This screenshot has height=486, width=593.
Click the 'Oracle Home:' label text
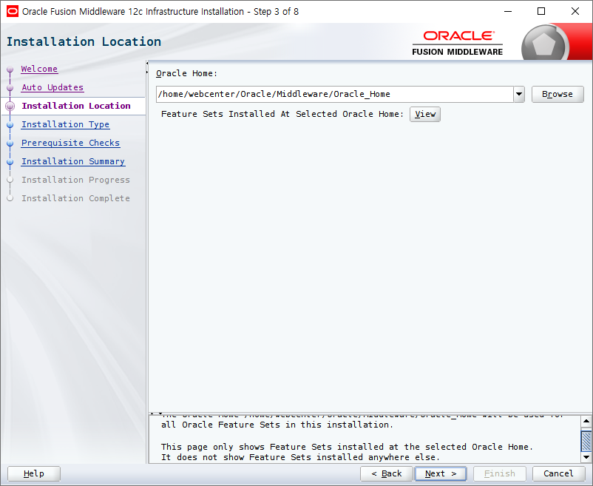[187, 73]
